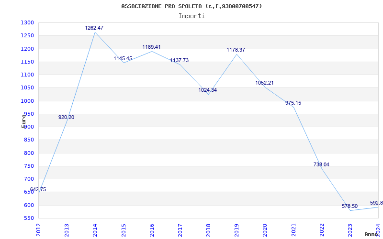The width and height of the screenshot is (383, 239).
Task: Click y-axis value 600
Action: (x=29, y=206)
